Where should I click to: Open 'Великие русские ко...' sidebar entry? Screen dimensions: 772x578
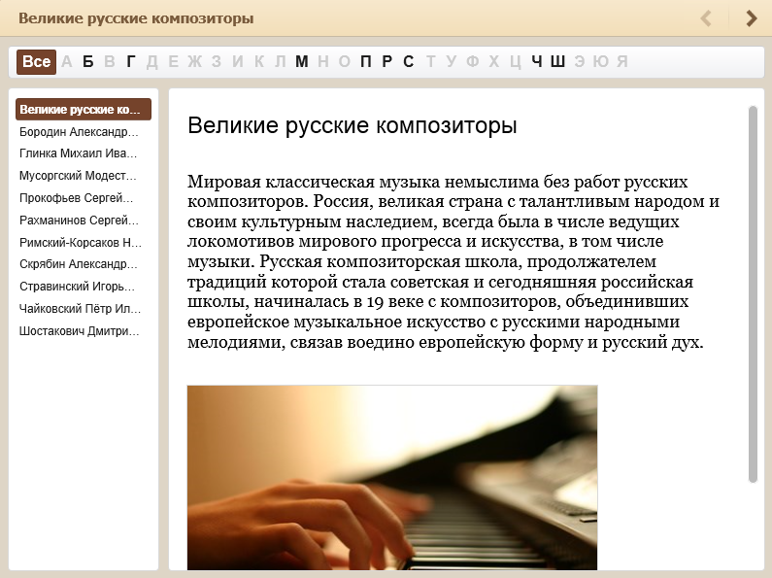point(84,110)
